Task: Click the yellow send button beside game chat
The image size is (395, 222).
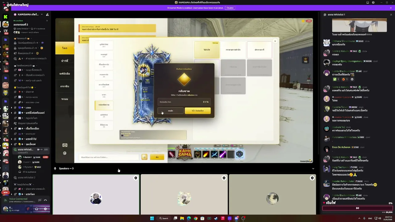Action: 157,157
